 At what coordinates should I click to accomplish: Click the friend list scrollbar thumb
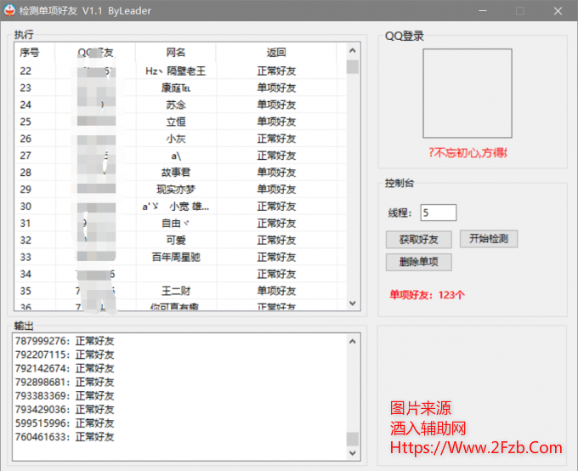point(353,67)
